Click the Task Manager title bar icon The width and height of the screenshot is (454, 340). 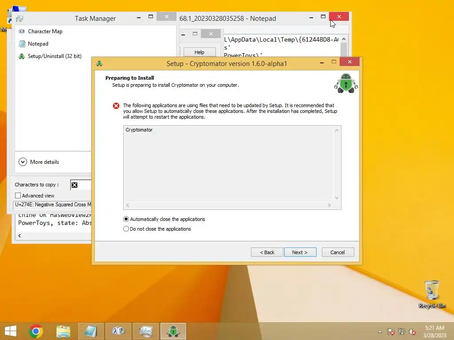[20, 19]
